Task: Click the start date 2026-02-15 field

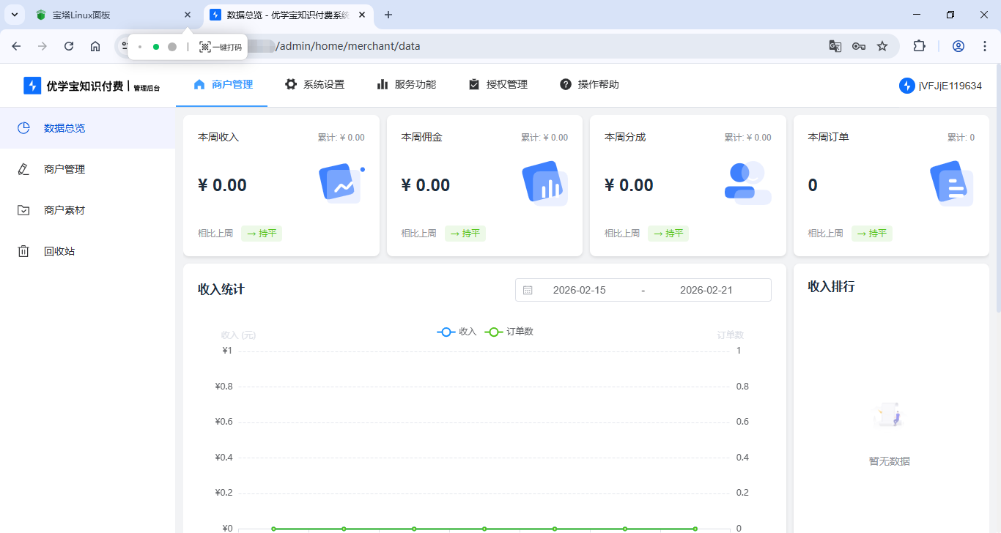Action: coord(579,290)
